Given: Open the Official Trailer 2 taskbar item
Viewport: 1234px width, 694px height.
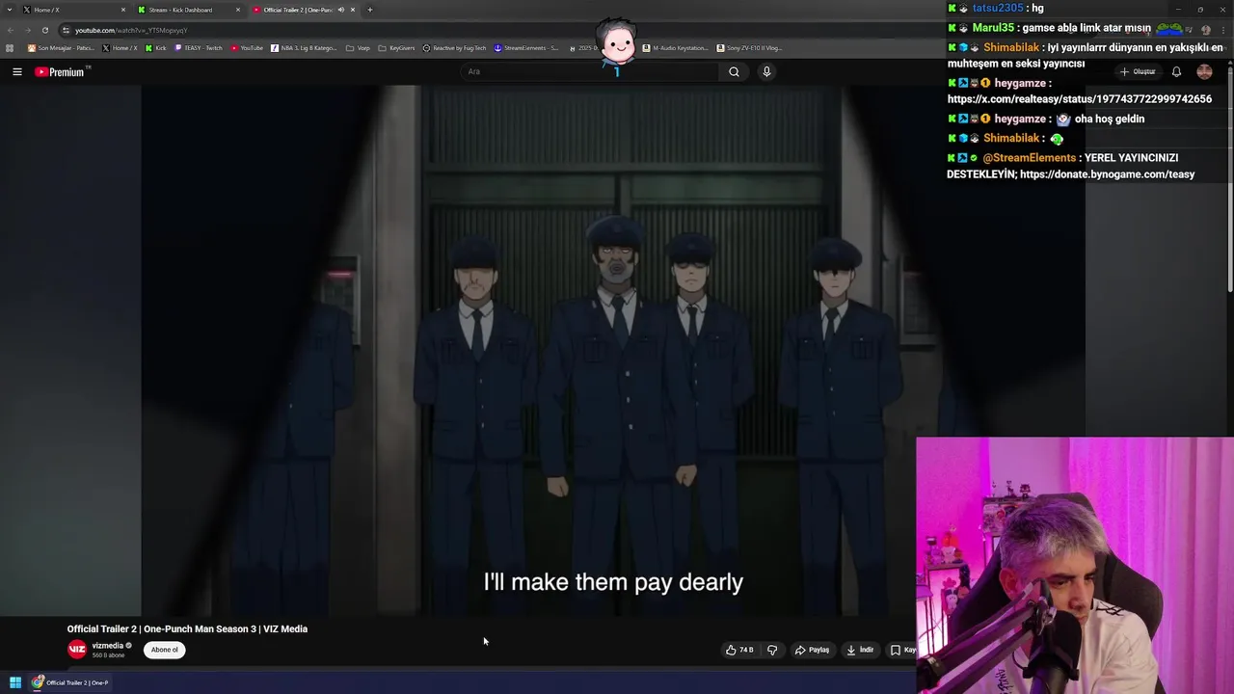Looking at the screenshot, I should (69, 682).
